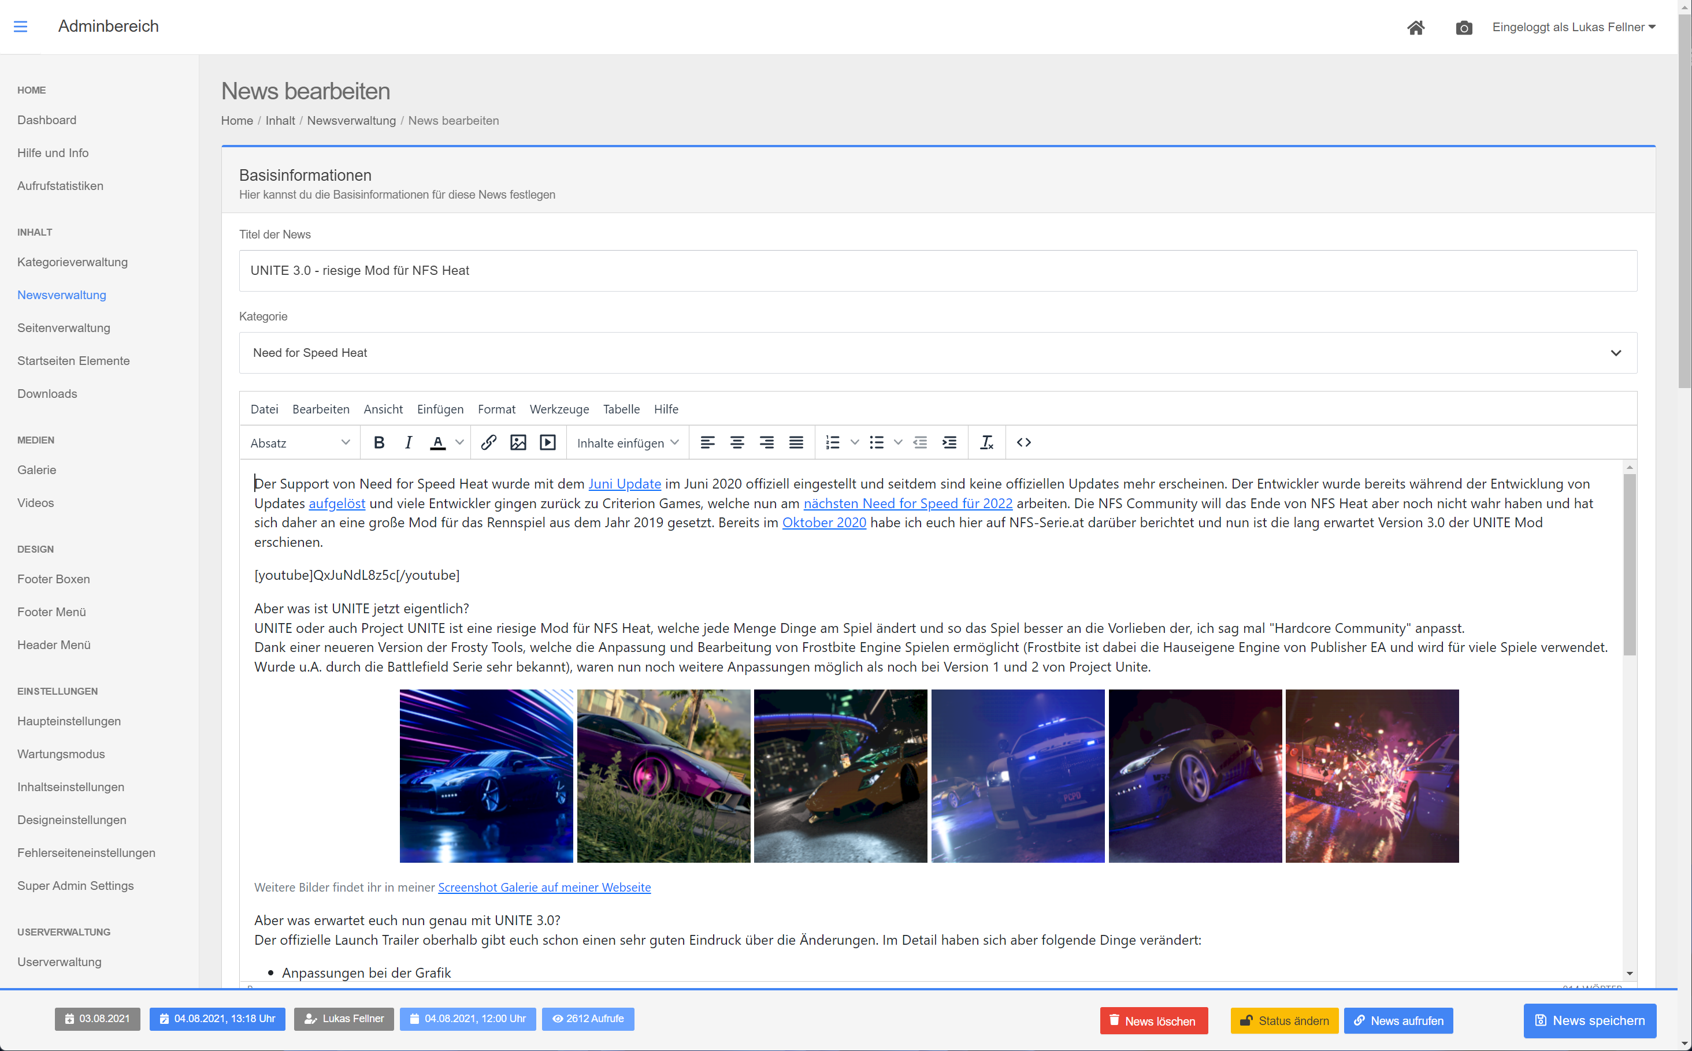This screenshot has width=1692, height=1051.
Task: Clear text formatting
Action: point(987,443)
